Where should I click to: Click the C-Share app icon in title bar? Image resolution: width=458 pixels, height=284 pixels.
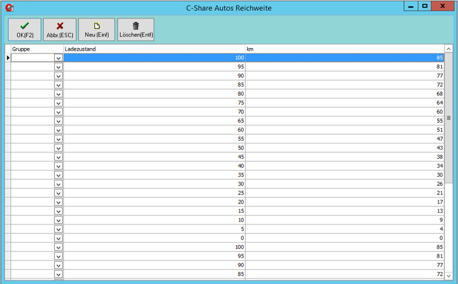pos(9,8)
